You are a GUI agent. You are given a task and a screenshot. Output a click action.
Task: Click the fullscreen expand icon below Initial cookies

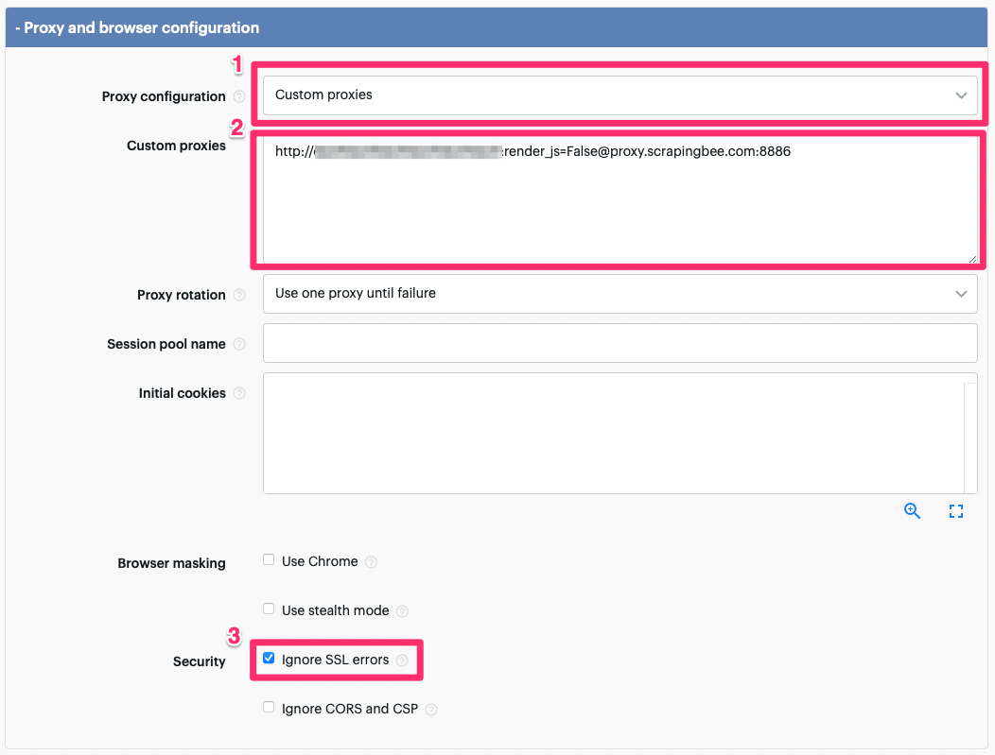(955, 511)
